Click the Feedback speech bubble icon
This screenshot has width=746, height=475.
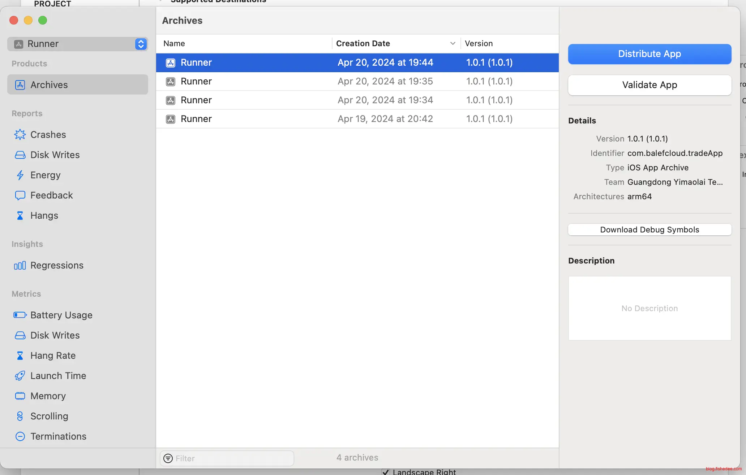20,195
